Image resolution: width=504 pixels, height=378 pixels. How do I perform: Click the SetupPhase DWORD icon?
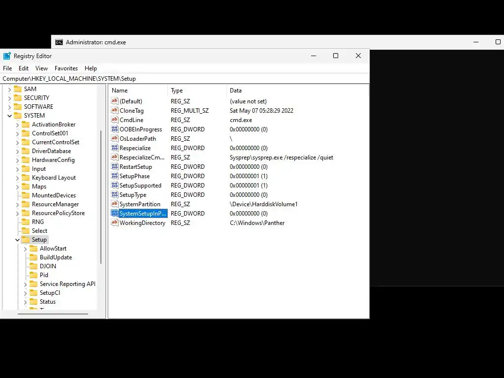[114, 176]
